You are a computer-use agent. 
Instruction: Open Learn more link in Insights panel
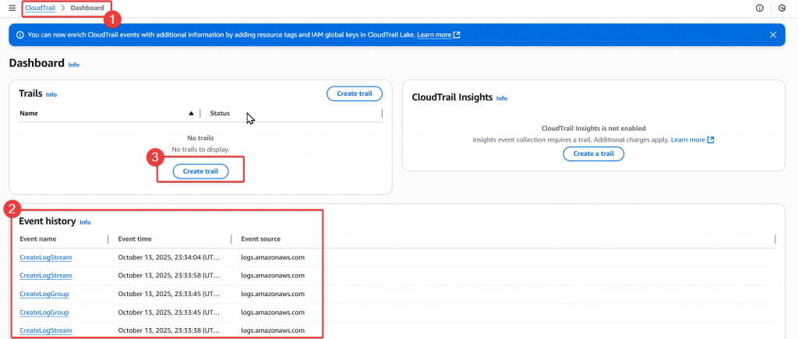point(692,139)
